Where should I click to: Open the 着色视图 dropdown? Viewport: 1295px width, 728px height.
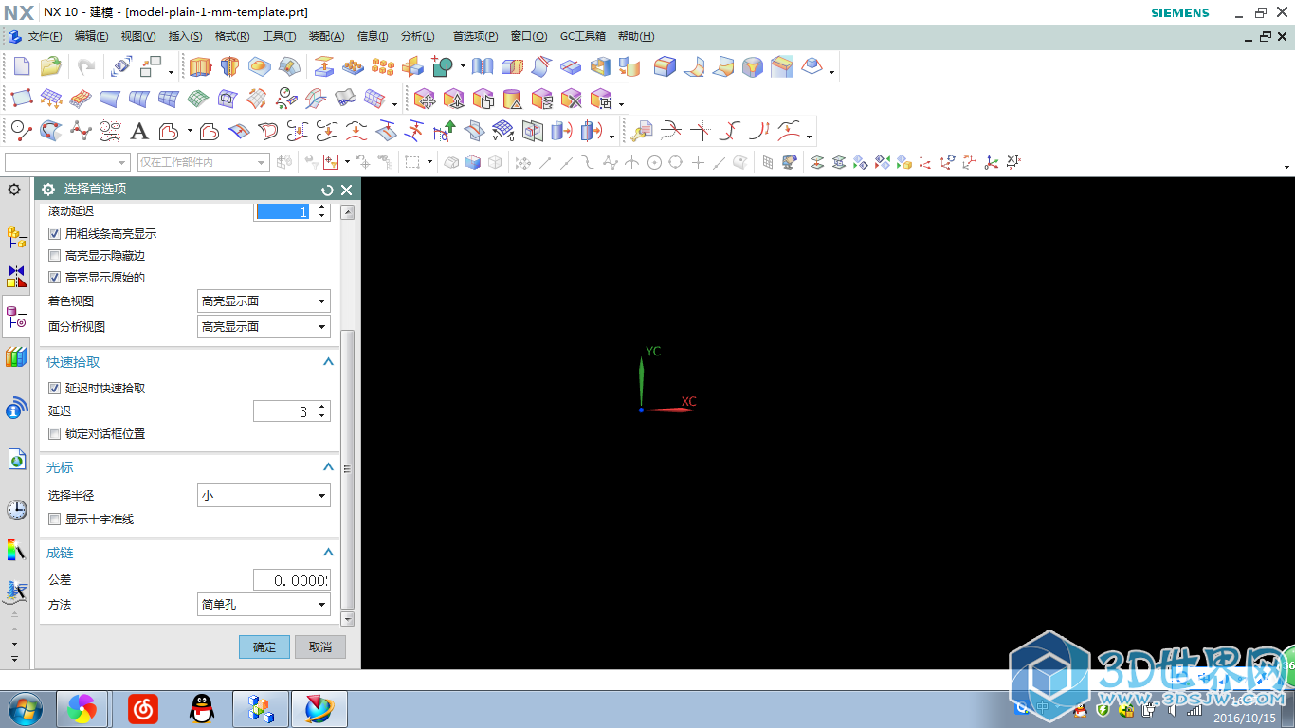pyautogui.click(x=264, y=301)
